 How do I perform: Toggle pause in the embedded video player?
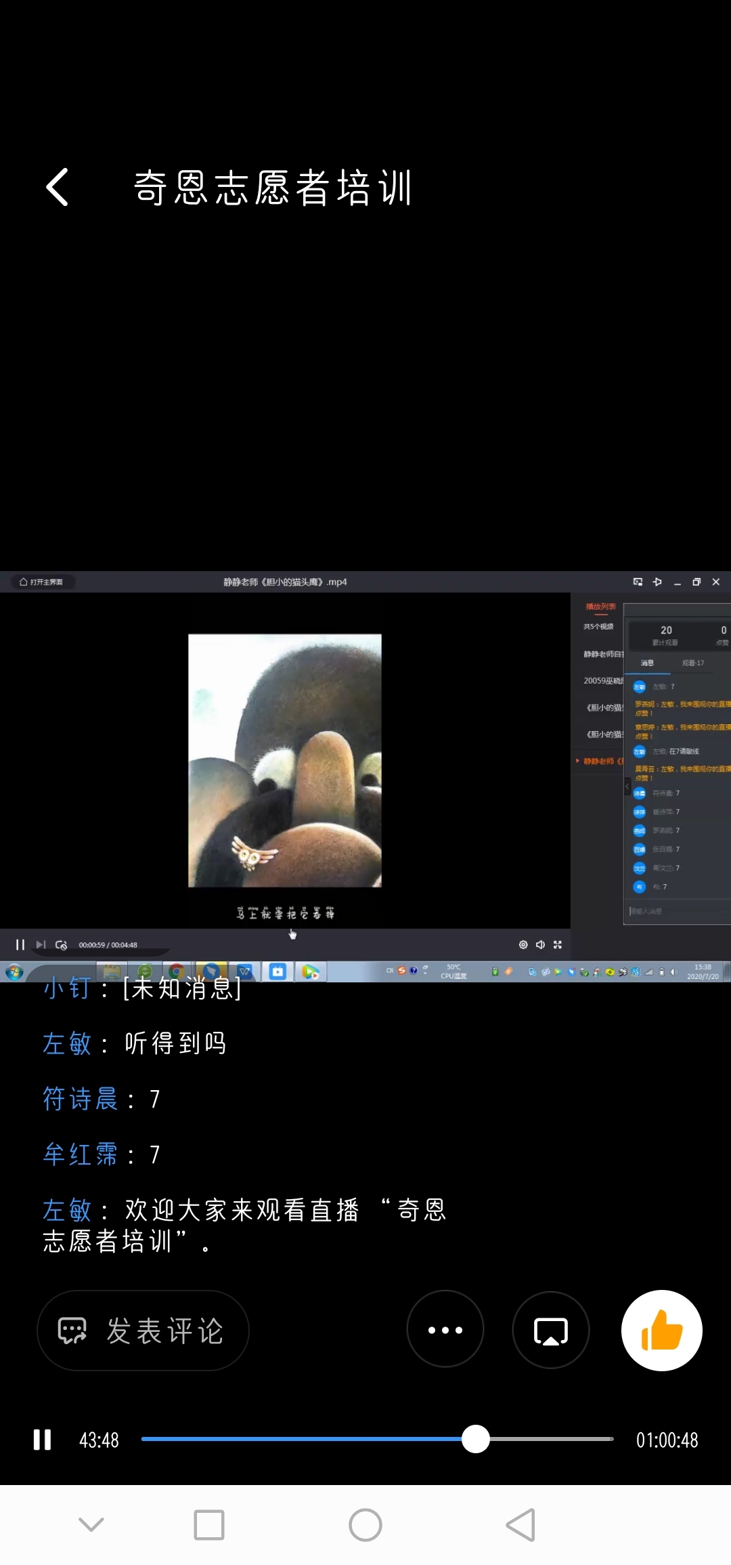tap(20, 944)
